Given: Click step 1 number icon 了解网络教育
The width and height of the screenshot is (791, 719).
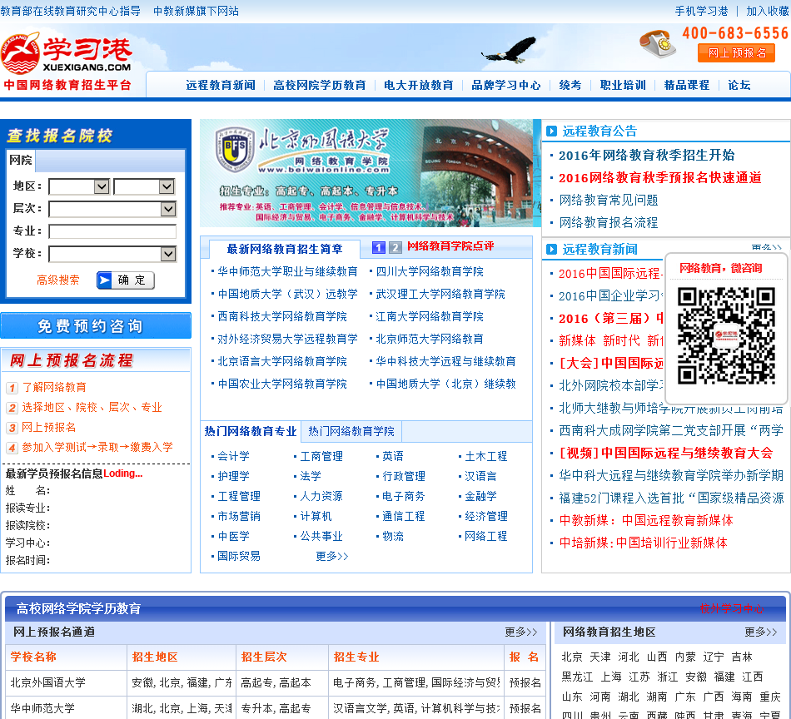Looking at the screenshot, I should 12,388.
